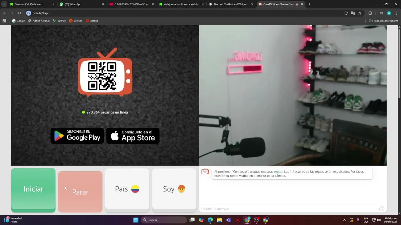
Task: Close the WhatsApp tab
Action: pos(103,4)
